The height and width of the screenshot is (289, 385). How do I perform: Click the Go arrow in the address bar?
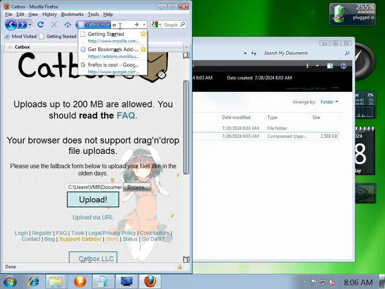pyautogui.click(x=136, y=24)
